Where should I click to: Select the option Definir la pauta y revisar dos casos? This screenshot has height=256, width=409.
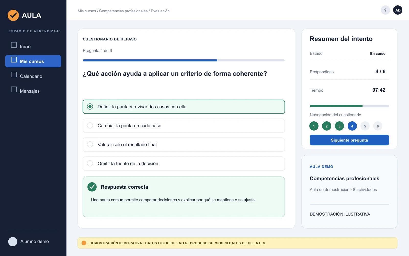pyautogui.click(x=184, y=107)
